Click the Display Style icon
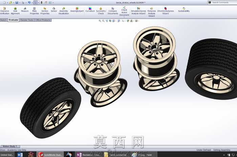This screenshot has height=157, width=237. [118, 21]
